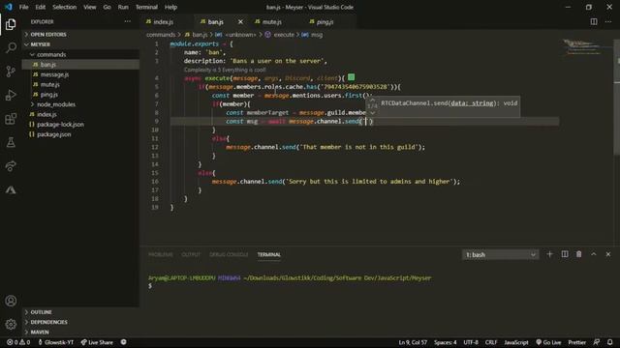Open the Search view in activity bar
Screen dimensions: 620x348
11,47
